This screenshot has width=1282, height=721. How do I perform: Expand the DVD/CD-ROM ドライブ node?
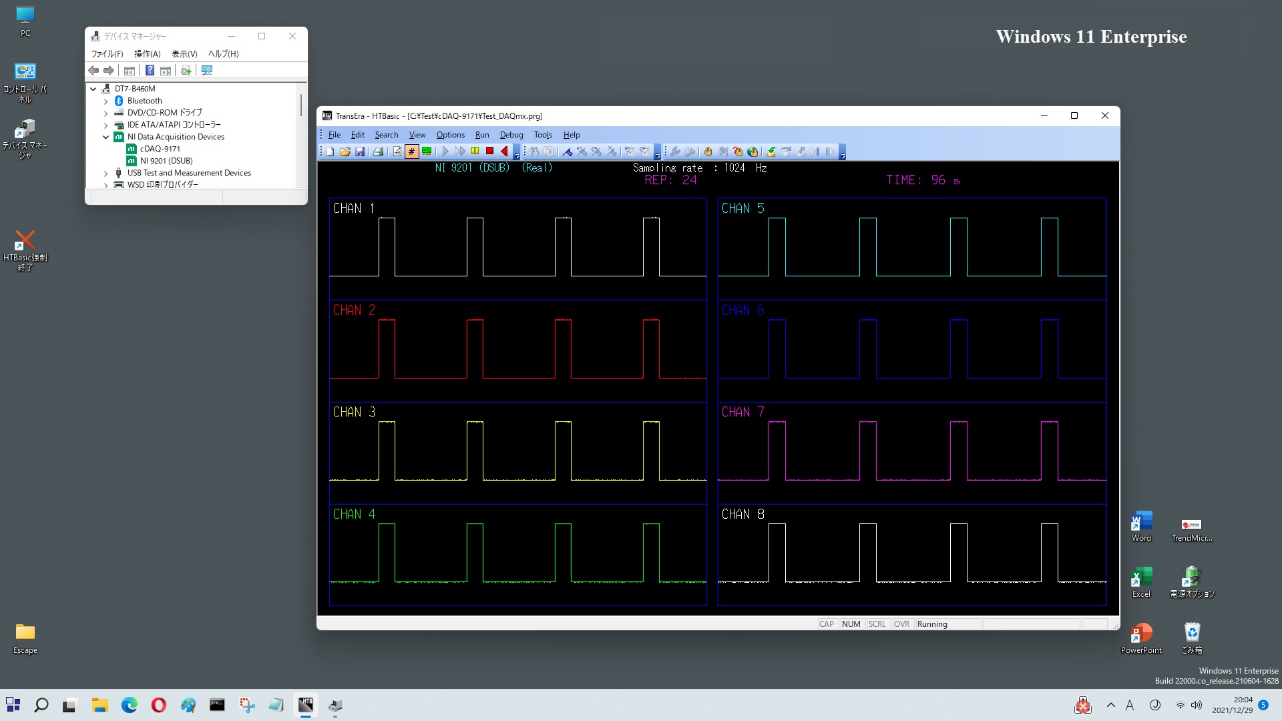(x=105, y=113)
